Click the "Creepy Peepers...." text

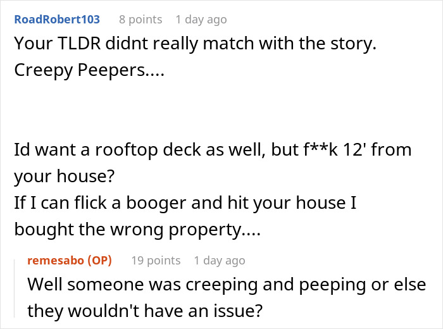click(89, 71)
